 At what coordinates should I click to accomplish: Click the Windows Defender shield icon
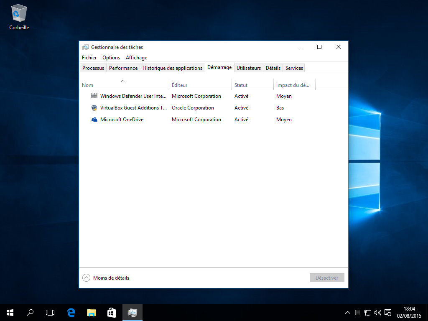(94, 96)
